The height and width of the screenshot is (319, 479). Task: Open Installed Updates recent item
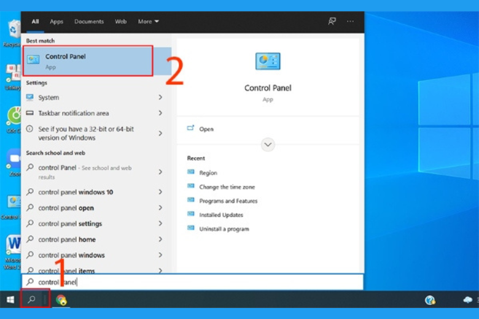point(221,215)
